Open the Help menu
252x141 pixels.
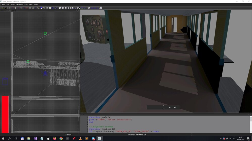point(36,5)
